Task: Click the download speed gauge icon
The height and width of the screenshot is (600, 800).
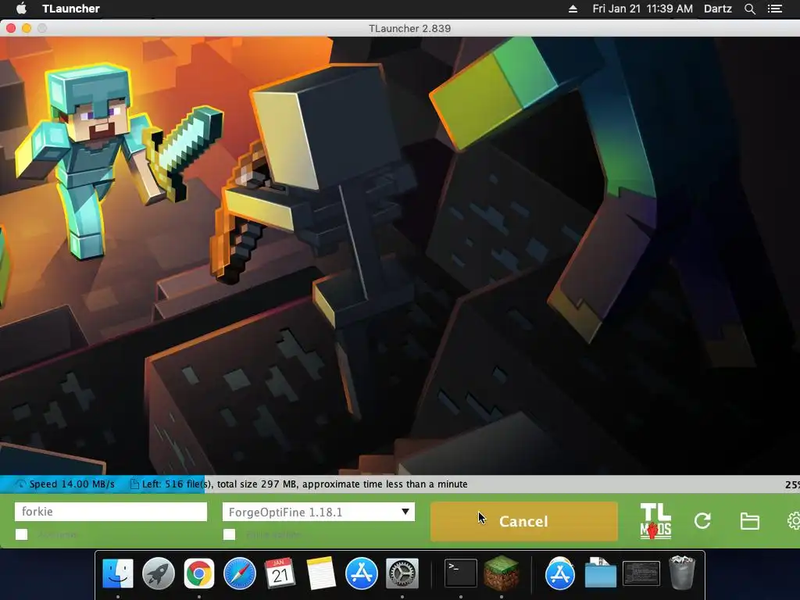Action: 20,484
